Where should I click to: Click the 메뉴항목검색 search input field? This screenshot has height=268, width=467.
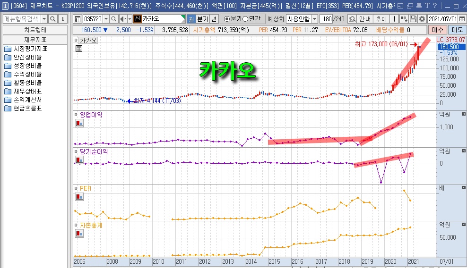(x=22, y=19)
